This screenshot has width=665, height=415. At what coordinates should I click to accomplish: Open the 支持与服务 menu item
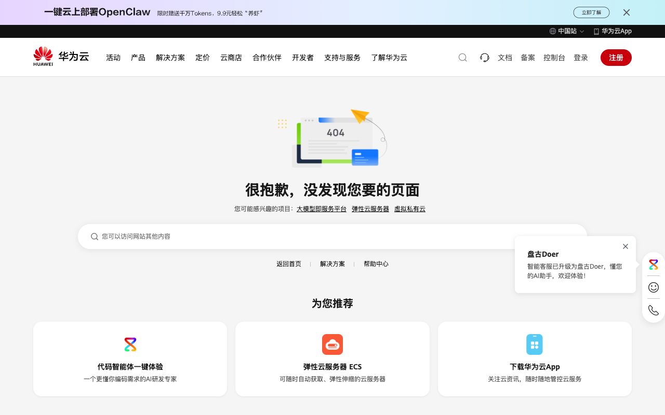point(342,58)
